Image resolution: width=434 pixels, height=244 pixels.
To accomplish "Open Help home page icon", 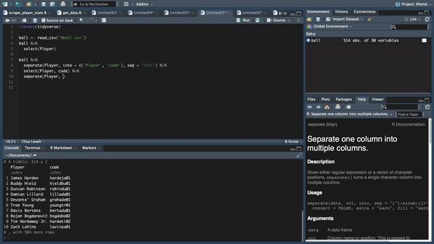I will click(327, 107).
